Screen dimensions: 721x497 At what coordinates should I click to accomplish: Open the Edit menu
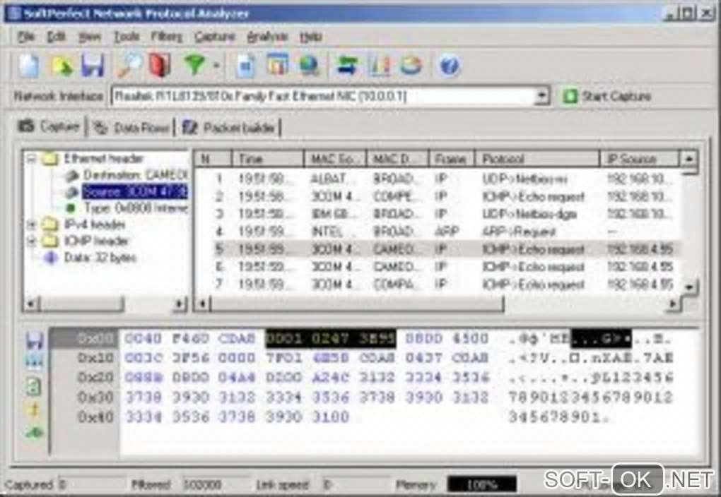click(56, 37)
